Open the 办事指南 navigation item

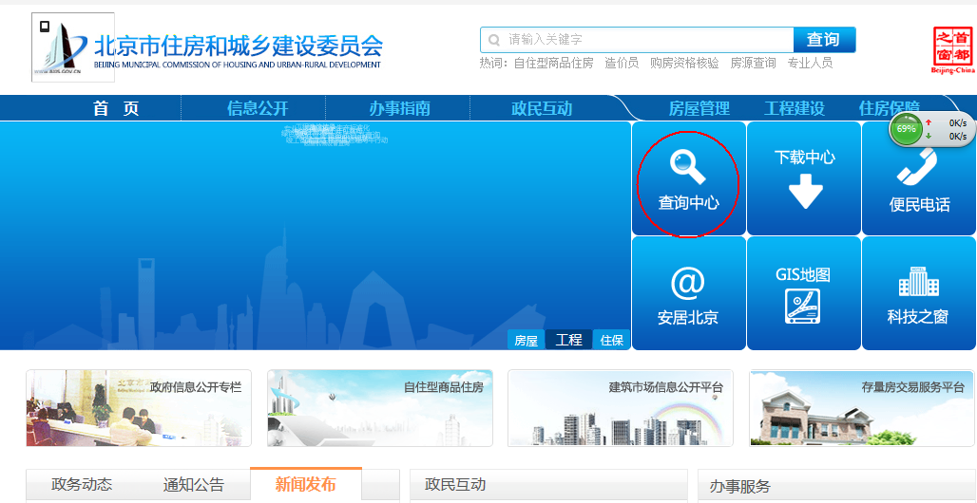click(x=399, y=108)
